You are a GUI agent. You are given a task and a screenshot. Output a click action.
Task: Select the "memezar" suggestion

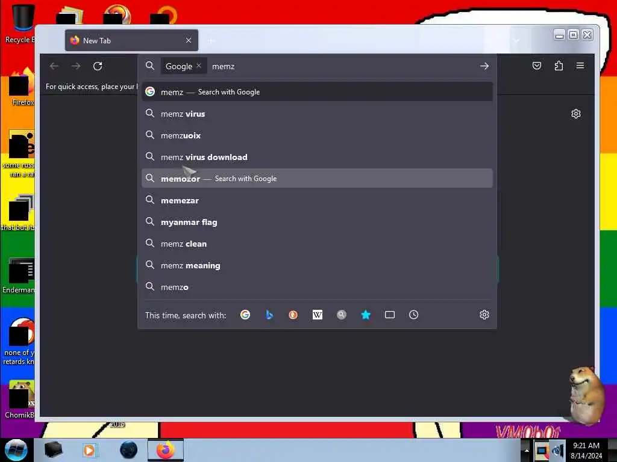click(x=317, y=200)
